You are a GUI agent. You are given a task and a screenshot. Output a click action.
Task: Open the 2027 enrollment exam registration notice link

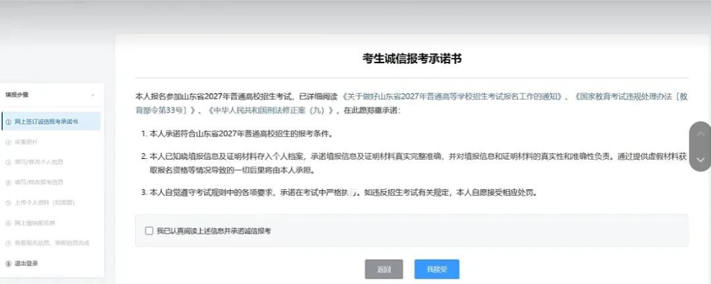(x=452, y=97)
